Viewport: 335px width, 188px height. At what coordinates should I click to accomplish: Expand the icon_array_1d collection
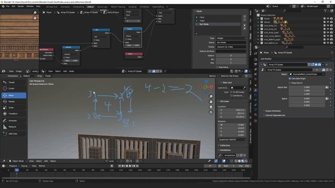258,26
